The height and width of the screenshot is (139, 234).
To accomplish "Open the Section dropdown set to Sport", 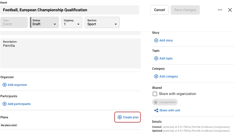I will coord(102,23).
